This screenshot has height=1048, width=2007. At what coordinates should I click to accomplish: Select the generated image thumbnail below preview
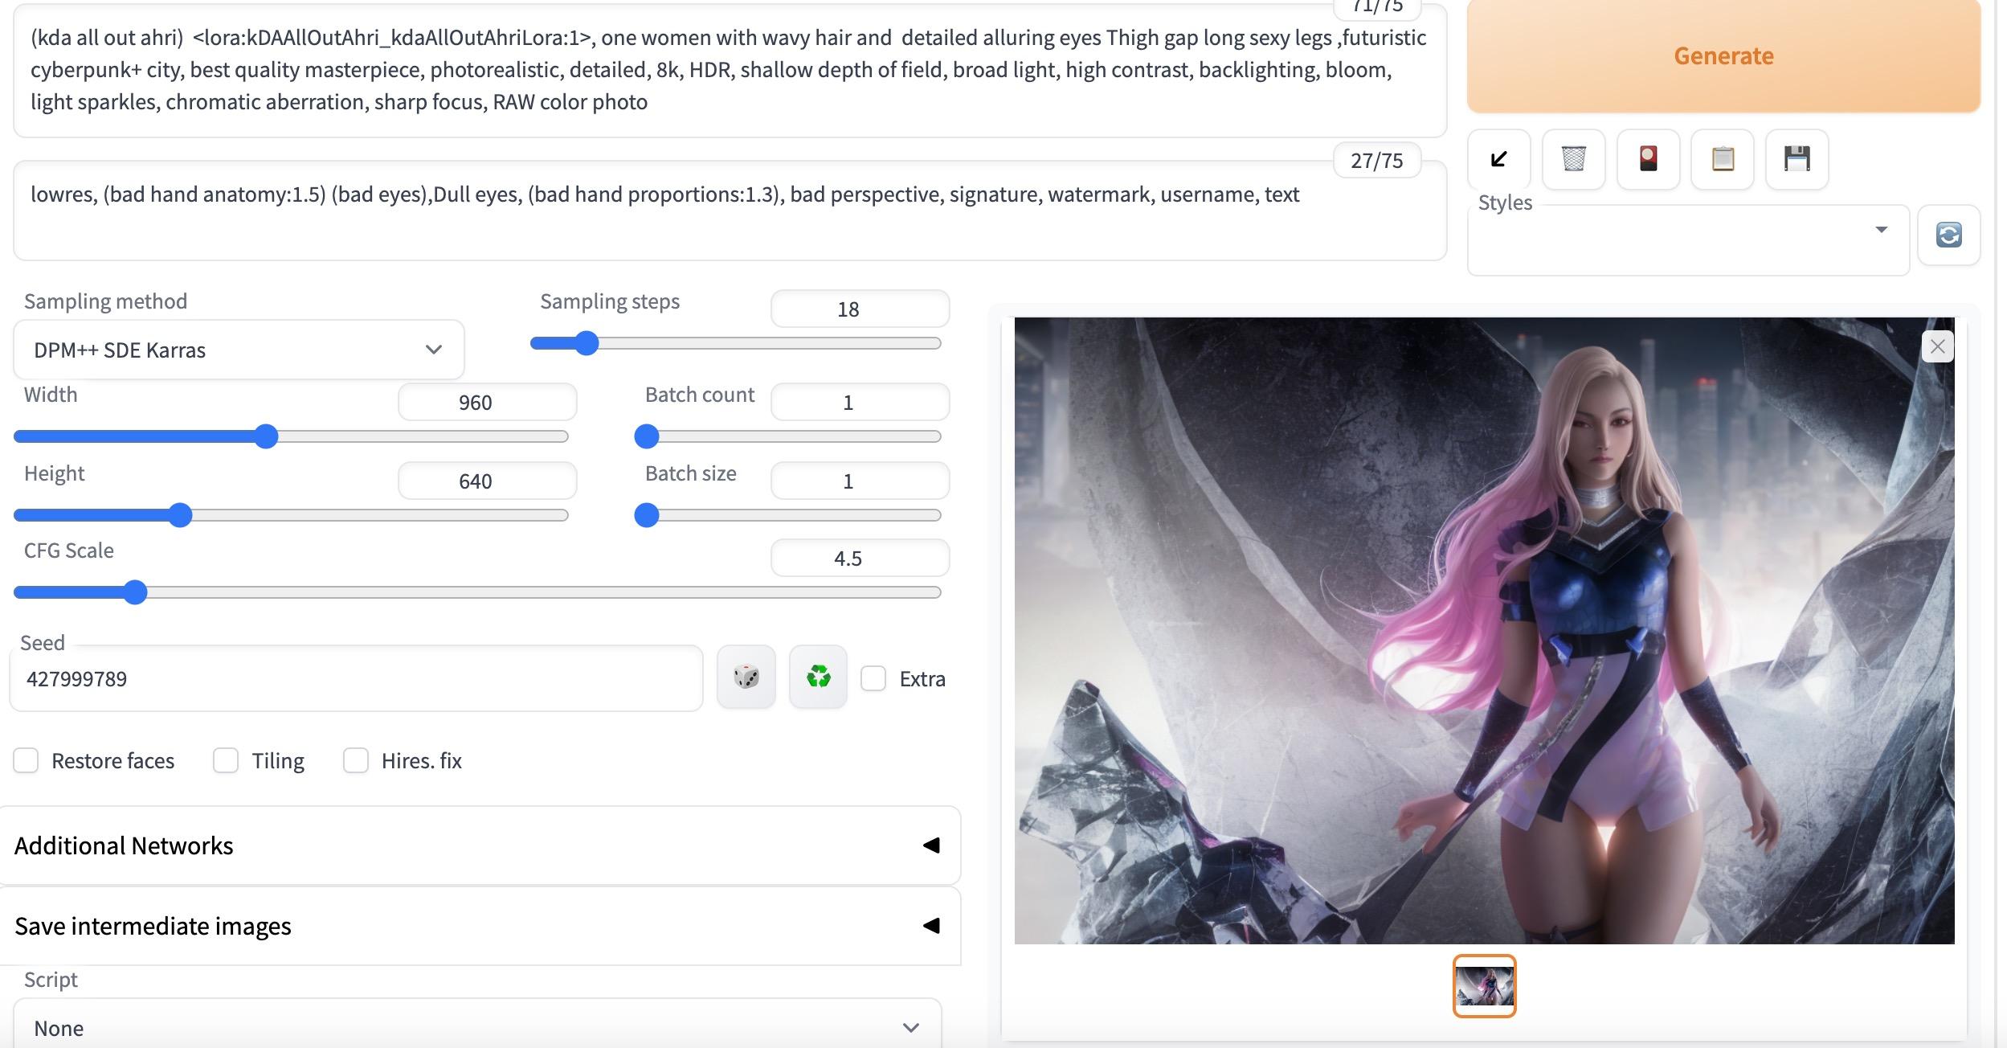click(x=1484, y=986)
